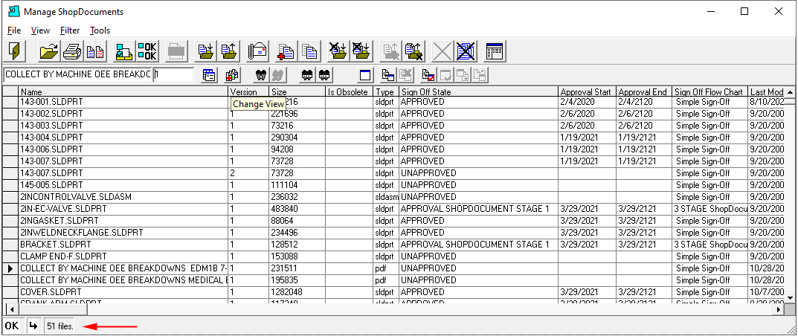The width and height of the screenshot is (798, 336).
Task: Click the size value 290304
Action: pos(285,138)
